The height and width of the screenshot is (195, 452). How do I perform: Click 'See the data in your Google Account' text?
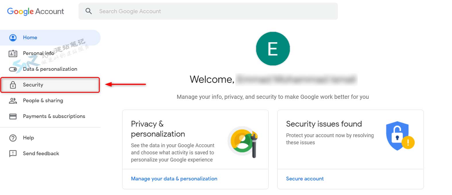(x=173, y=153)
